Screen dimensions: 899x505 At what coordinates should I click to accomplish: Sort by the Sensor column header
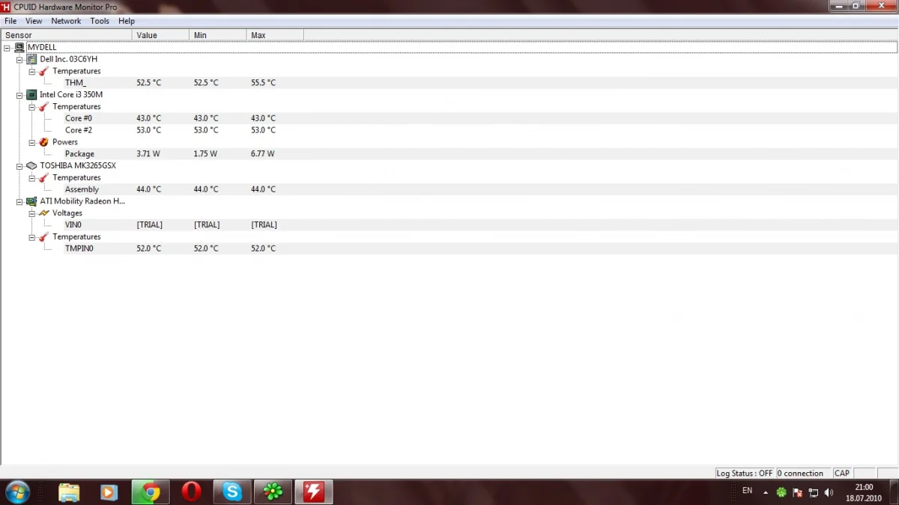click(x=66, y=35)
